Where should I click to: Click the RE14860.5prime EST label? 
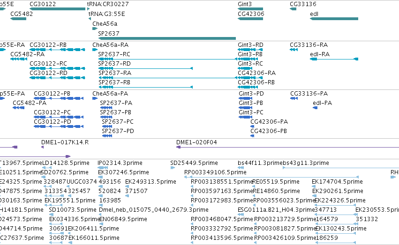click(276, 191)
